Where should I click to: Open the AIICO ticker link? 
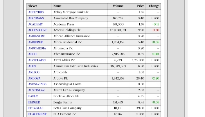click(x=33, y=54)
